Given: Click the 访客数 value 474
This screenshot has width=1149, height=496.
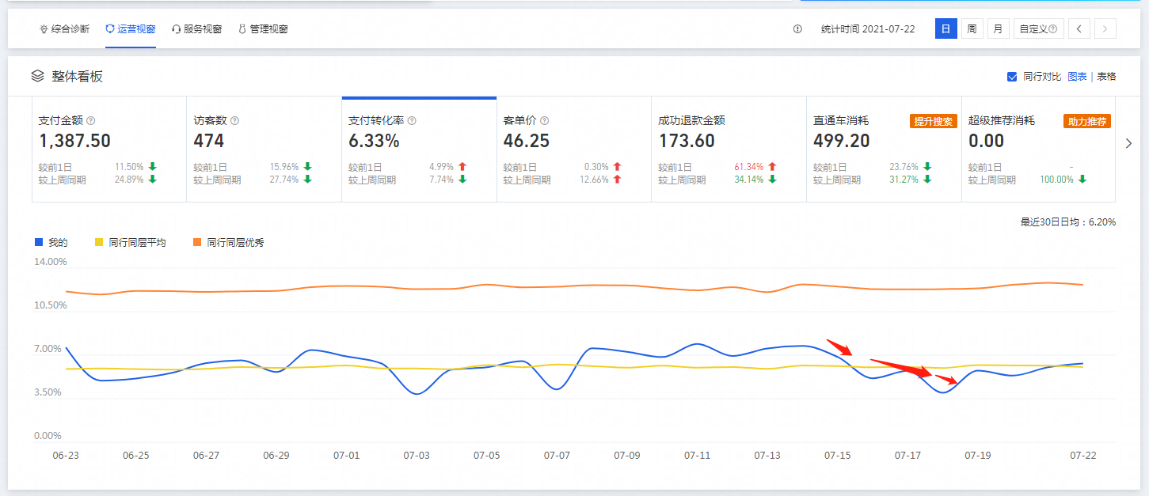Looking at the screenshot, I should click(209, 142).
